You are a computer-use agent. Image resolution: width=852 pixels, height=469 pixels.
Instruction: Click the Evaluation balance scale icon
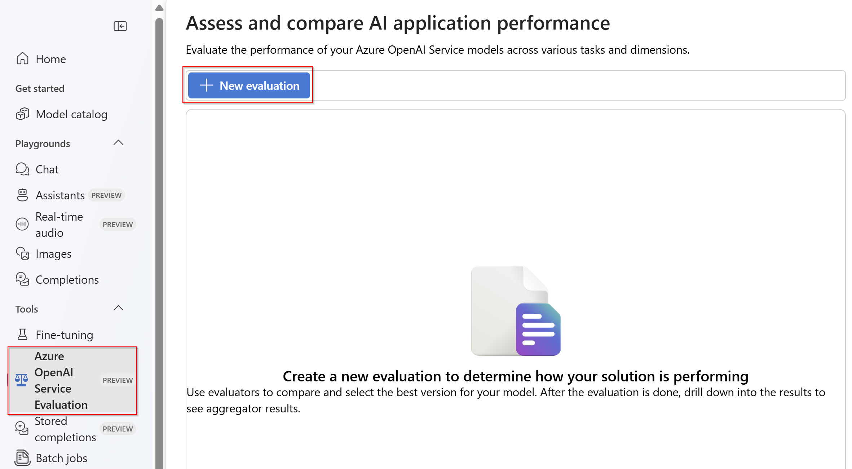click(21, 380)
